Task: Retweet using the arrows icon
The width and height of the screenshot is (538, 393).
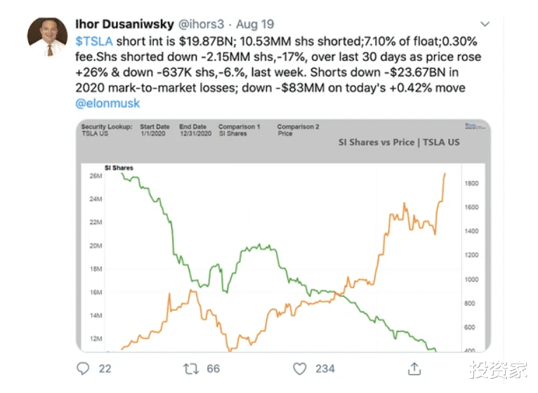Action: coord(190,368)
